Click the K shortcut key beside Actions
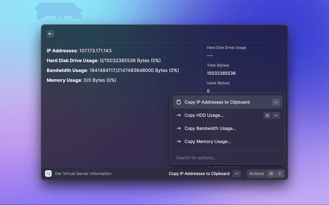This screenshot has width=329, height=205. (x=280, y=174)
